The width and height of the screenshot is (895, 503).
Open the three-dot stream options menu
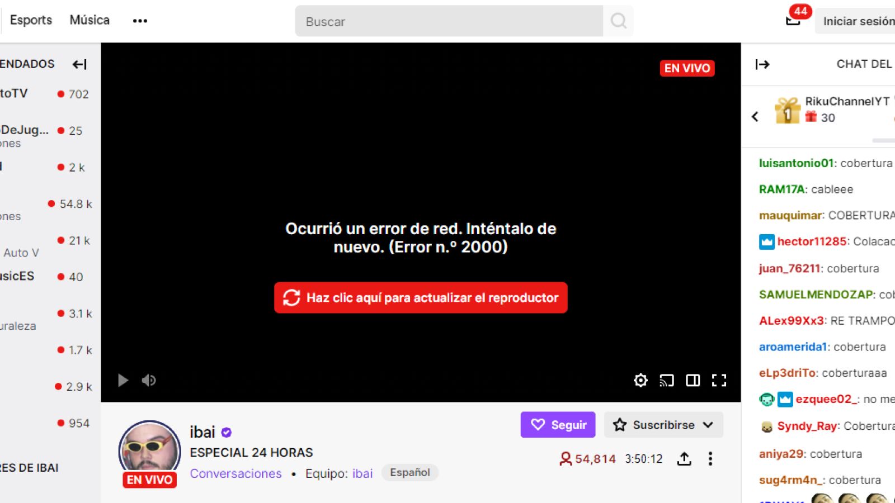tap(710, 459)
